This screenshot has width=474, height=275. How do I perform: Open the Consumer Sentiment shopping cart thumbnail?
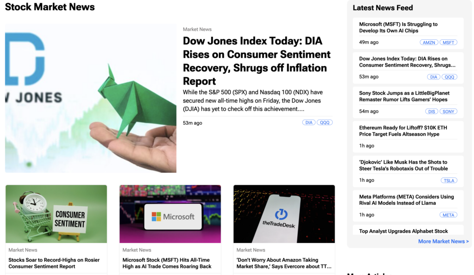click(x=56, y=214)
